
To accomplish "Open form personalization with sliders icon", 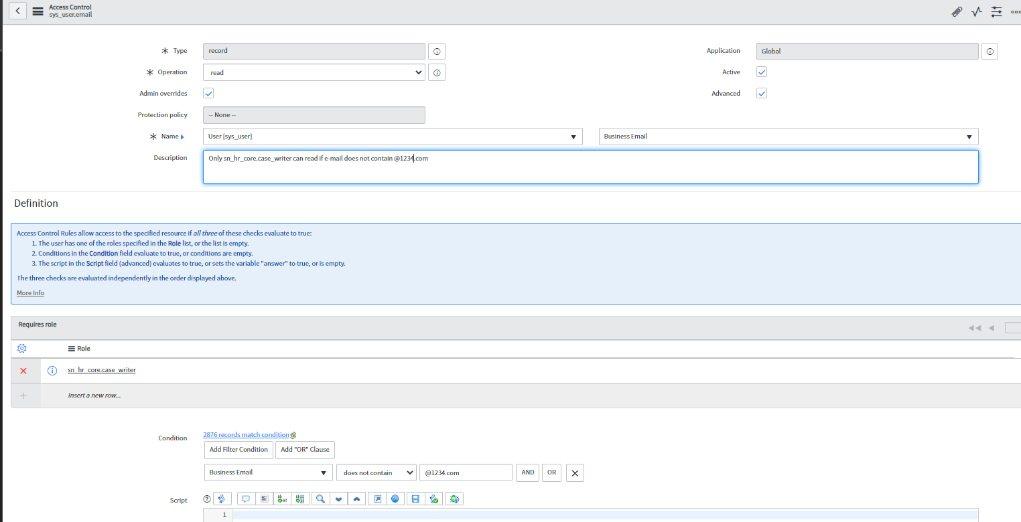I will coord(996,11).
